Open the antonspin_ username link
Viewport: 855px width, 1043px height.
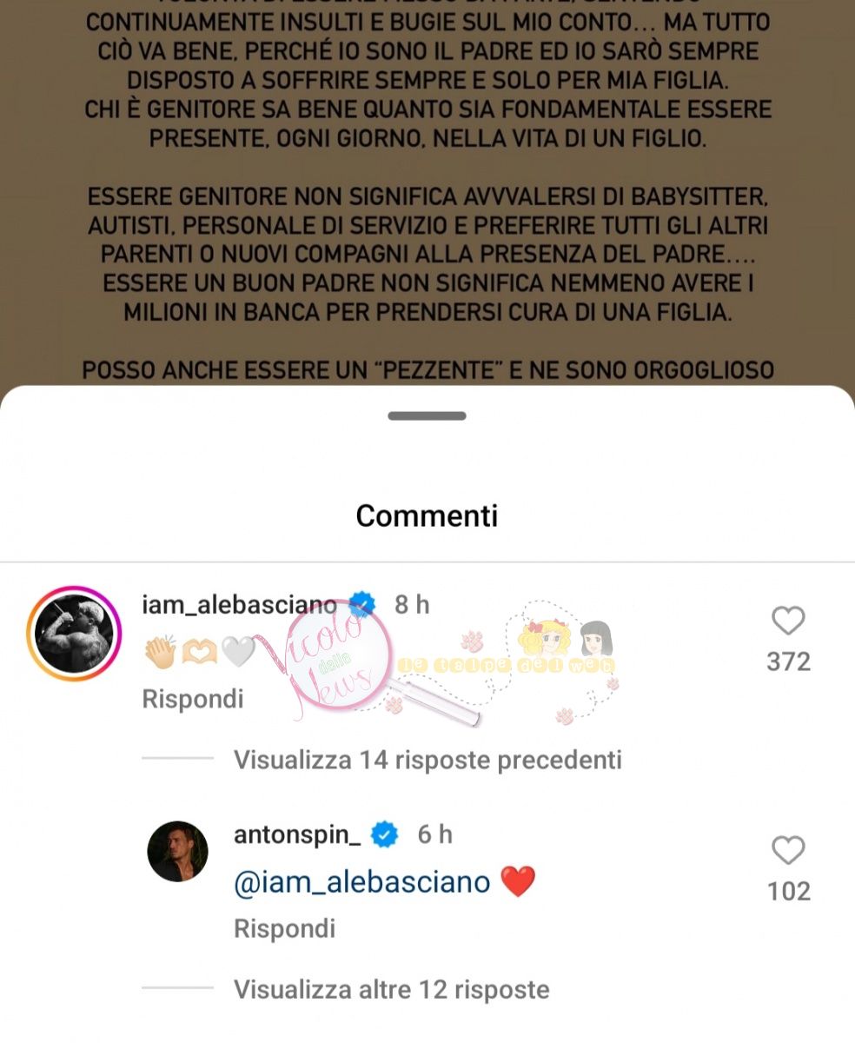click(297, 835)
